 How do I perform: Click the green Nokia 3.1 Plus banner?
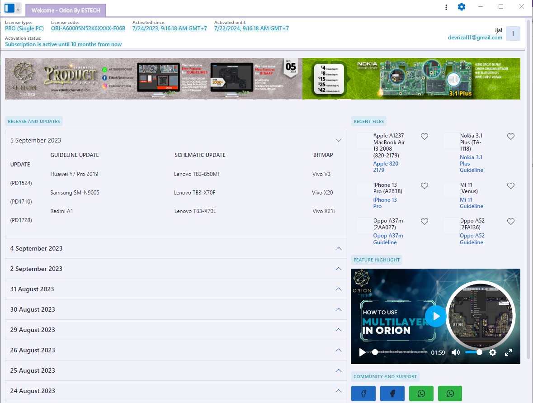tap(411, 79)
